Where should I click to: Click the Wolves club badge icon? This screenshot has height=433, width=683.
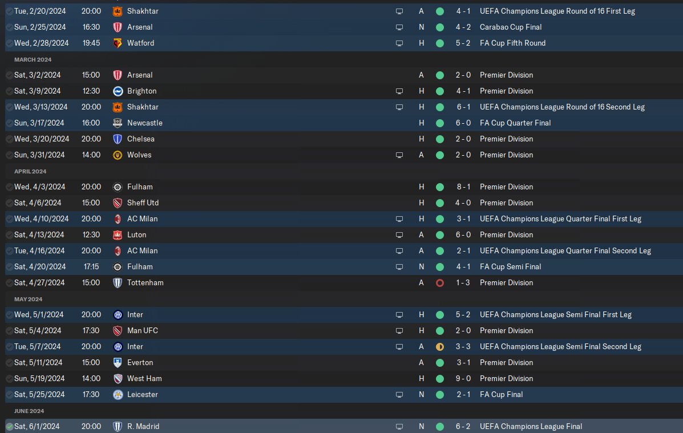pyautogui.click(x=118, y=155)
